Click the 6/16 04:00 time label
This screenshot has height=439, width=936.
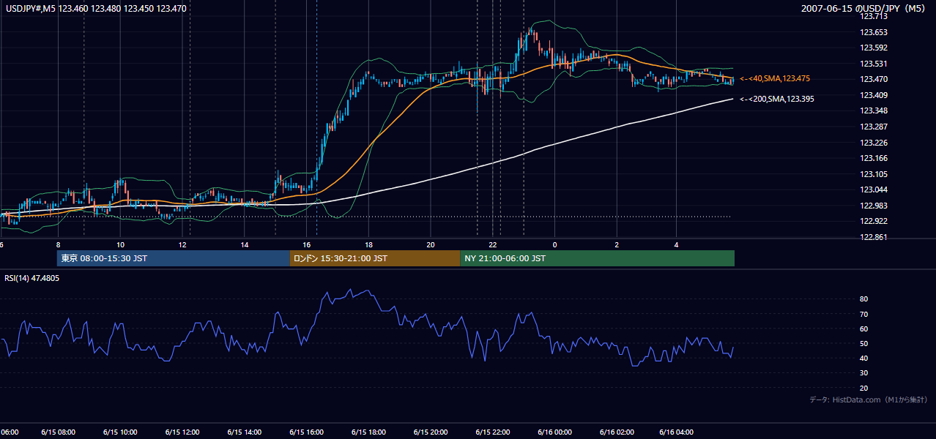[677, 432]
